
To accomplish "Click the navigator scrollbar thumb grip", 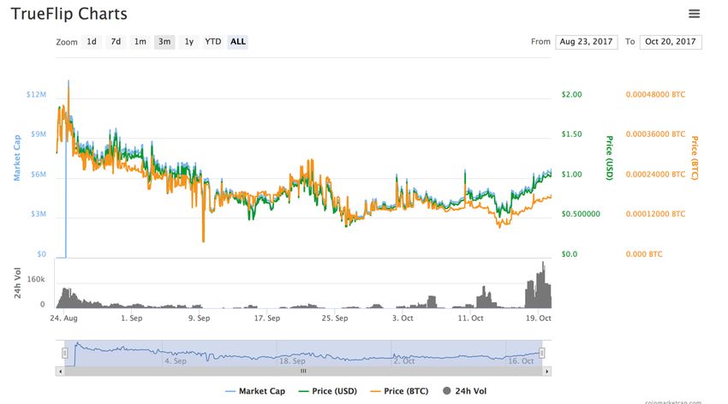I will coord(303,371).
